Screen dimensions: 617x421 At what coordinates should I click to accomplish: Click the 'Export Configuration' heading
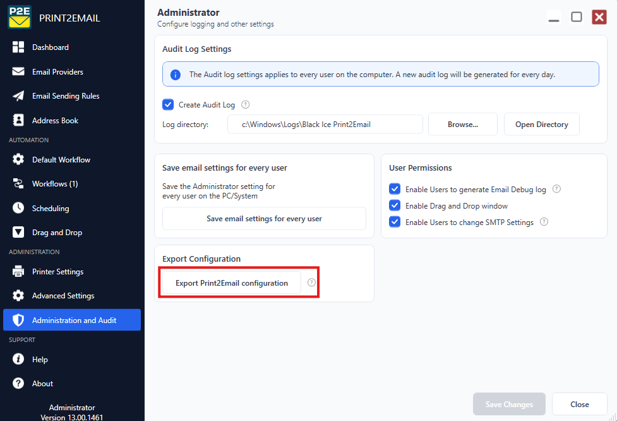[201, 259]
